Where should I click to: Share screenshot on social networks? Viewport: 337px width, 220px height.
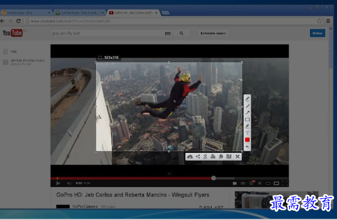[198, 157]
